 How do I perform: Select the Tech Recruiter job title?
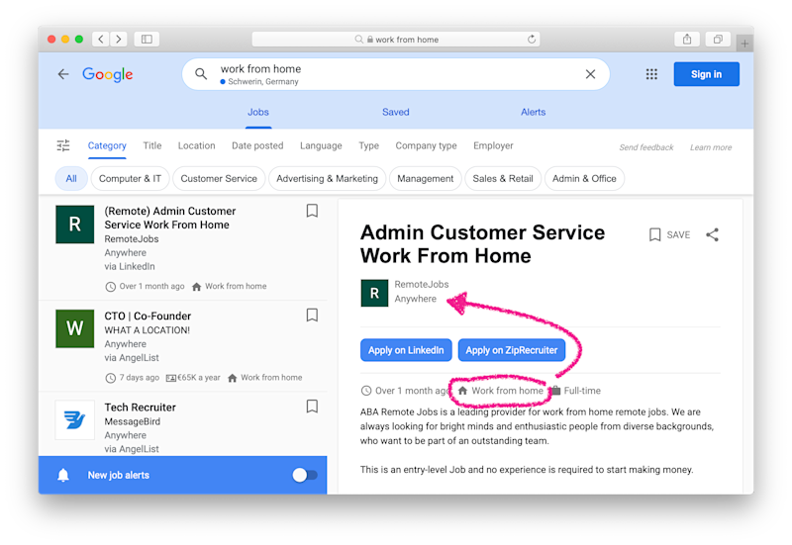[140, 408]
